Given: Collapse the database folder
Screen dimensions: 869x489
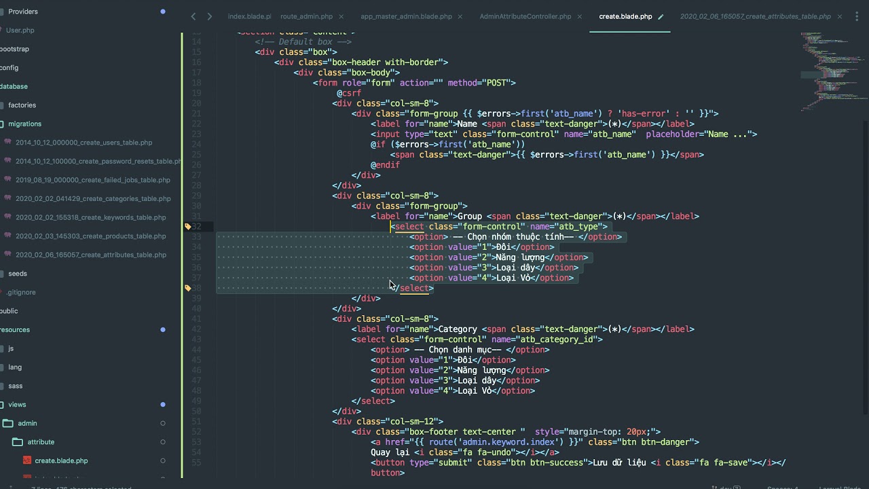Looking at the screenshot, I should tap(14, 86).
